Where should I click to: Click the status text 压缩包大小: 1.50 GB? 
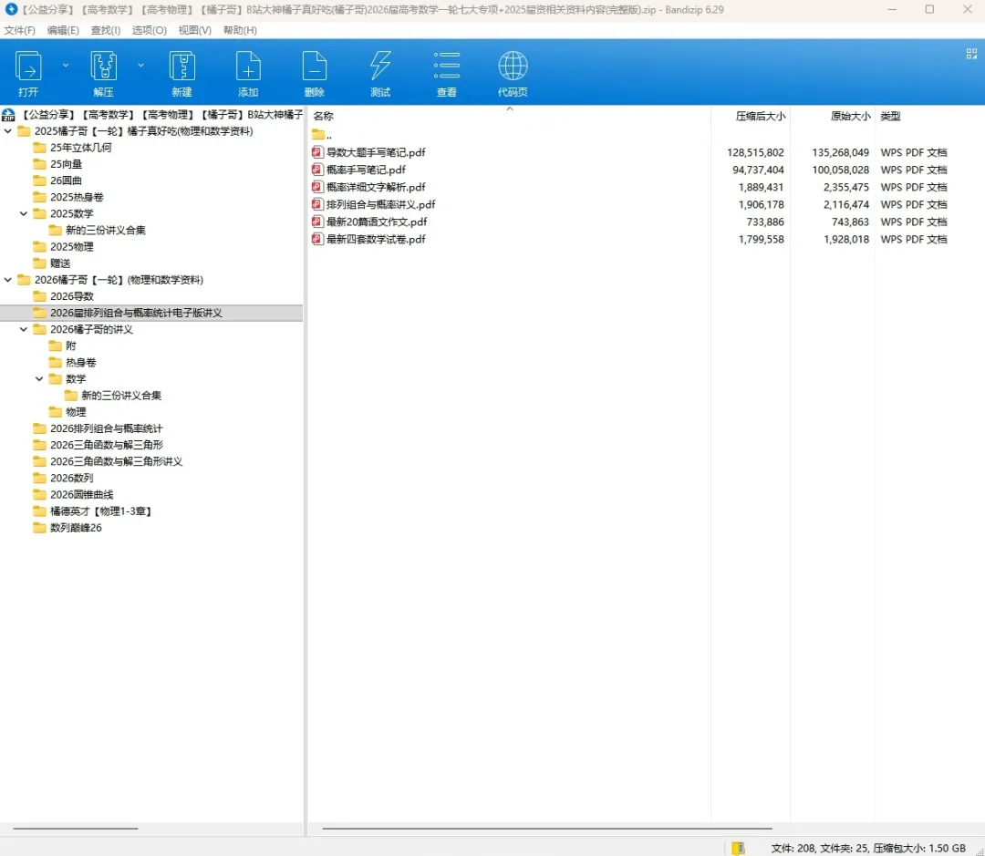coord(919,848)
